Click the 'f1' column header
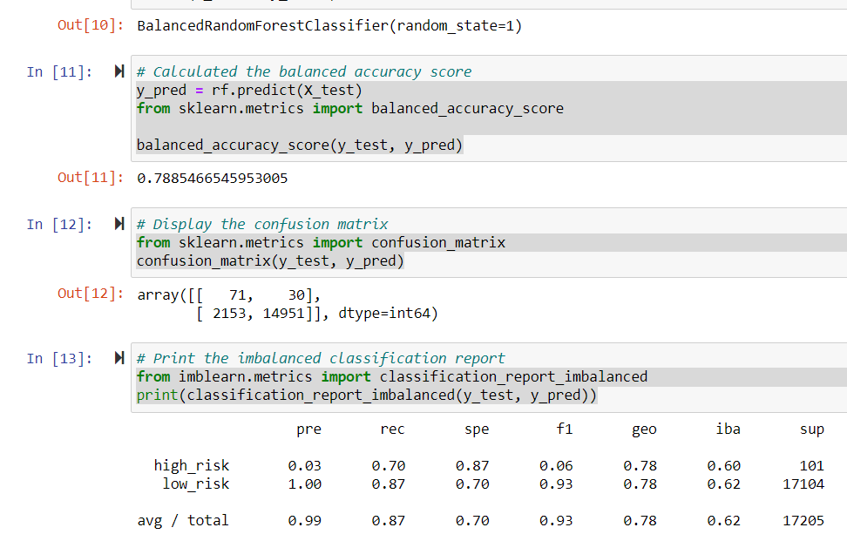Screen dimensions: 847x541 click(565, 429)
